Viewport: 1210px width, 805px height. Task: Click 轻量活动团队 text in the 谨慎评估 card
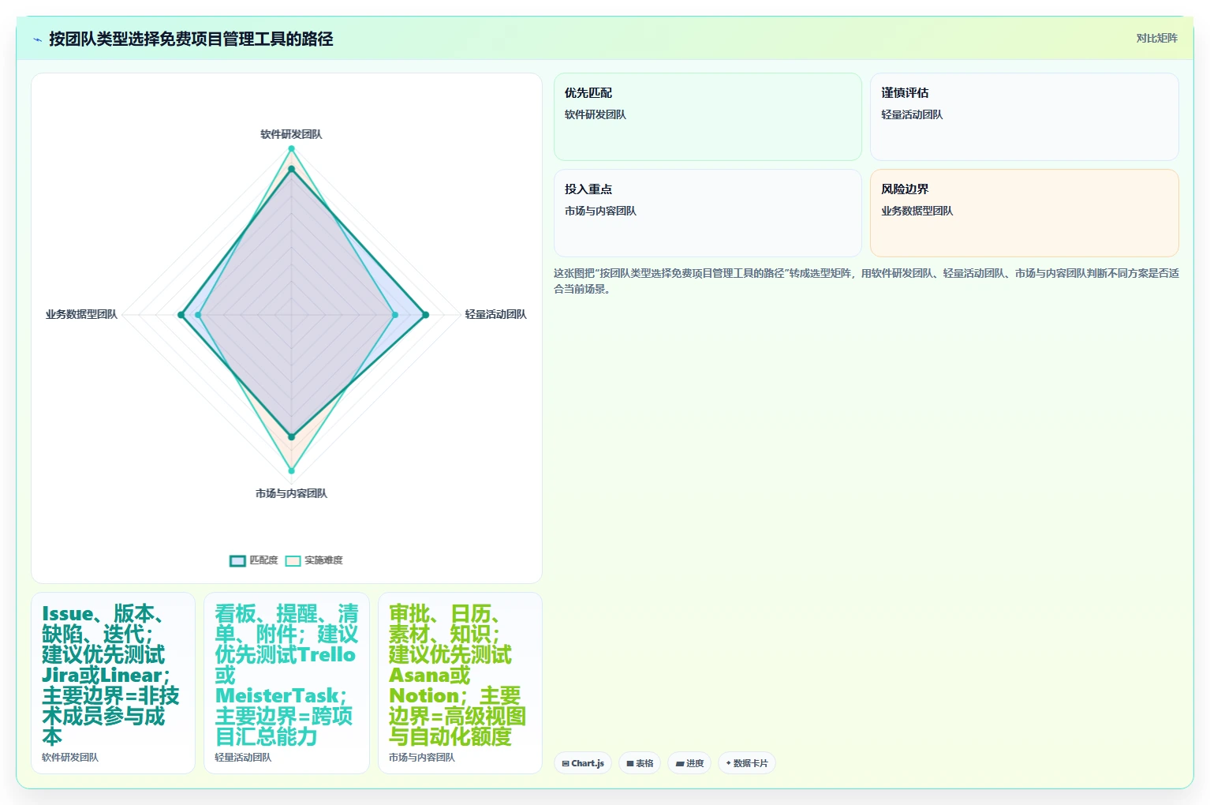coord(912,114)
